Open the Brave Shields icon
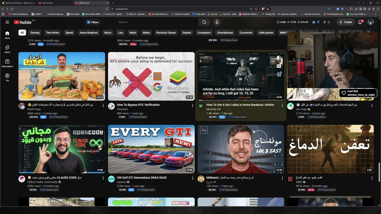381x214 pixels. pos(263,9)
